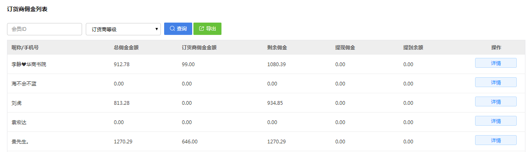Click the remaining commission value 934.85
Image resolution: width=532 pixels, height=152 pixels.
pyautogui.click(x=275, y=103)
